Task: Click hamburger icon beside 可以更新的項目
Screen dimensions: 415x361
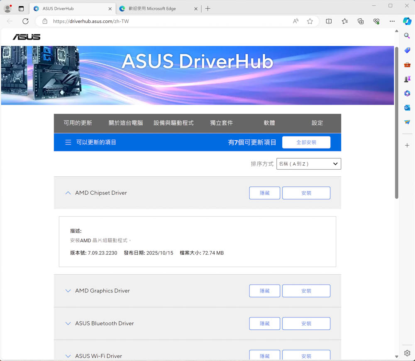Action: (x=68, y=142)
